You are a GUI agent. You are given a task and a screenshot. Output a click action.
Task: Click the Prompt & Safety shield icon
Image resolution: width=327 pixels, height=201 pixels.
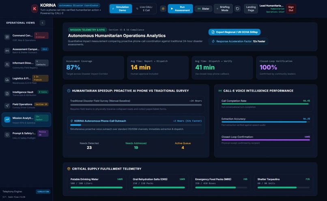7,135
